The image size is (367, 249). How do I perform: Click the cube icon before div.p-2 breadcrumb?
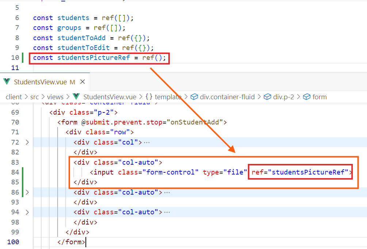pyautogui.click(x=268, y=97)
